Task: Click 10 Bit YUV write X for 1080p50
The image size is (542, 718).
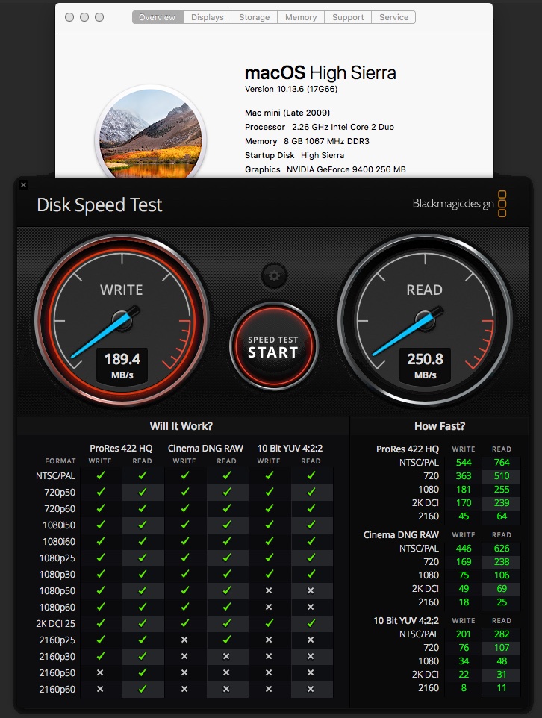Action: [x=269, y=590]
